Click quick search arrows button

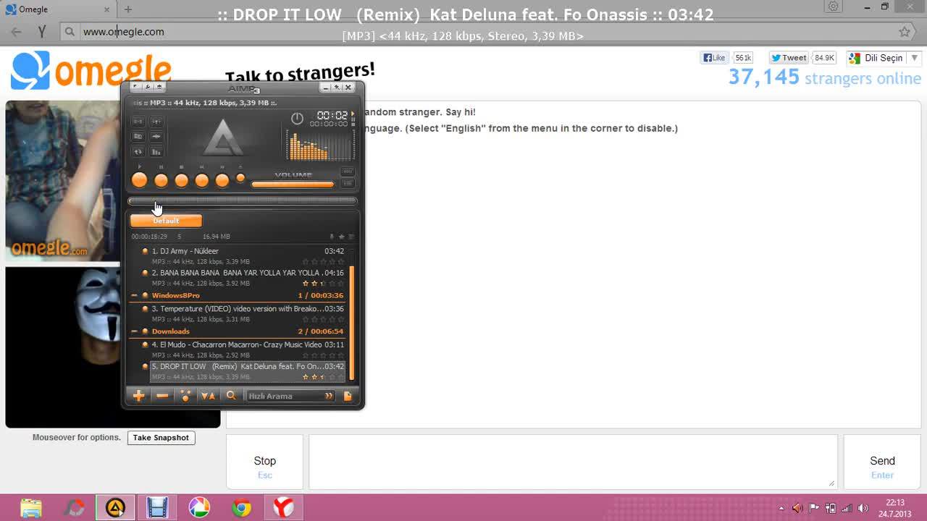[x=329, y=396]
